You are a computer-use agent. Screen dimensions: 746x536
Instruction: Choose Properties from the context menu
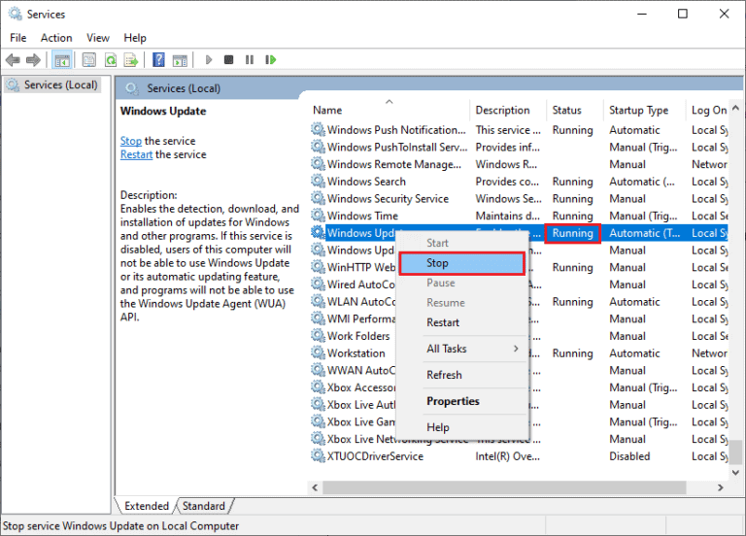[x=462, y=401]
